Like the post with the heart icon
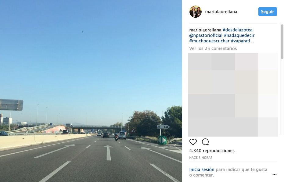Image resolution: width=284 pixels, height=182 pixels. (193, 142)
